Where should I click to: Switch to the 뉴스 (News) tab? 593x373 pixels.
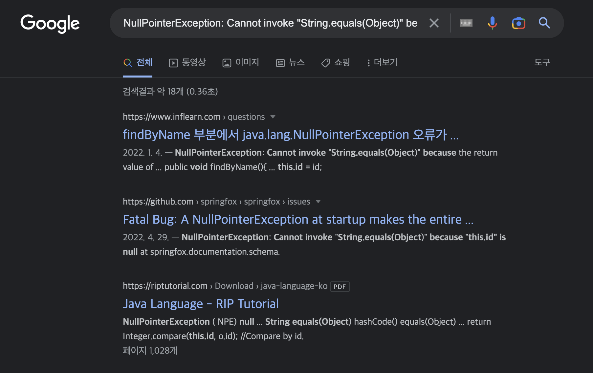[290, 62]
